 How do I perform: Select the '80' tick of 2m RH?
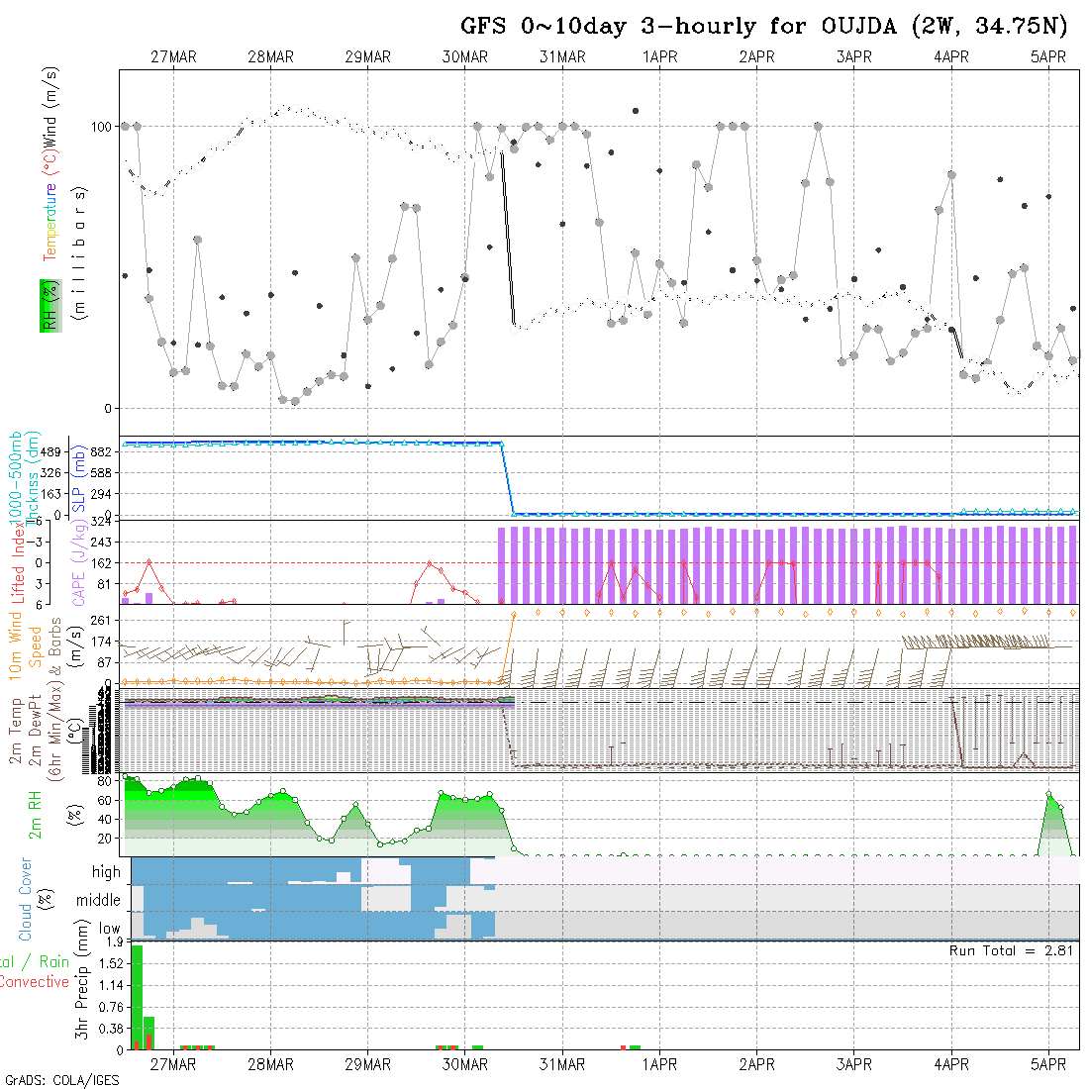(x=104, y=781)
